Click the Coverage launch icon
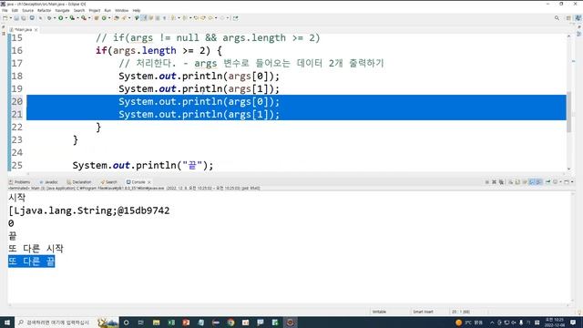Image resolution: width=583 pixels, height=328 pixels. pyautogui.click(x=72, y=18)
